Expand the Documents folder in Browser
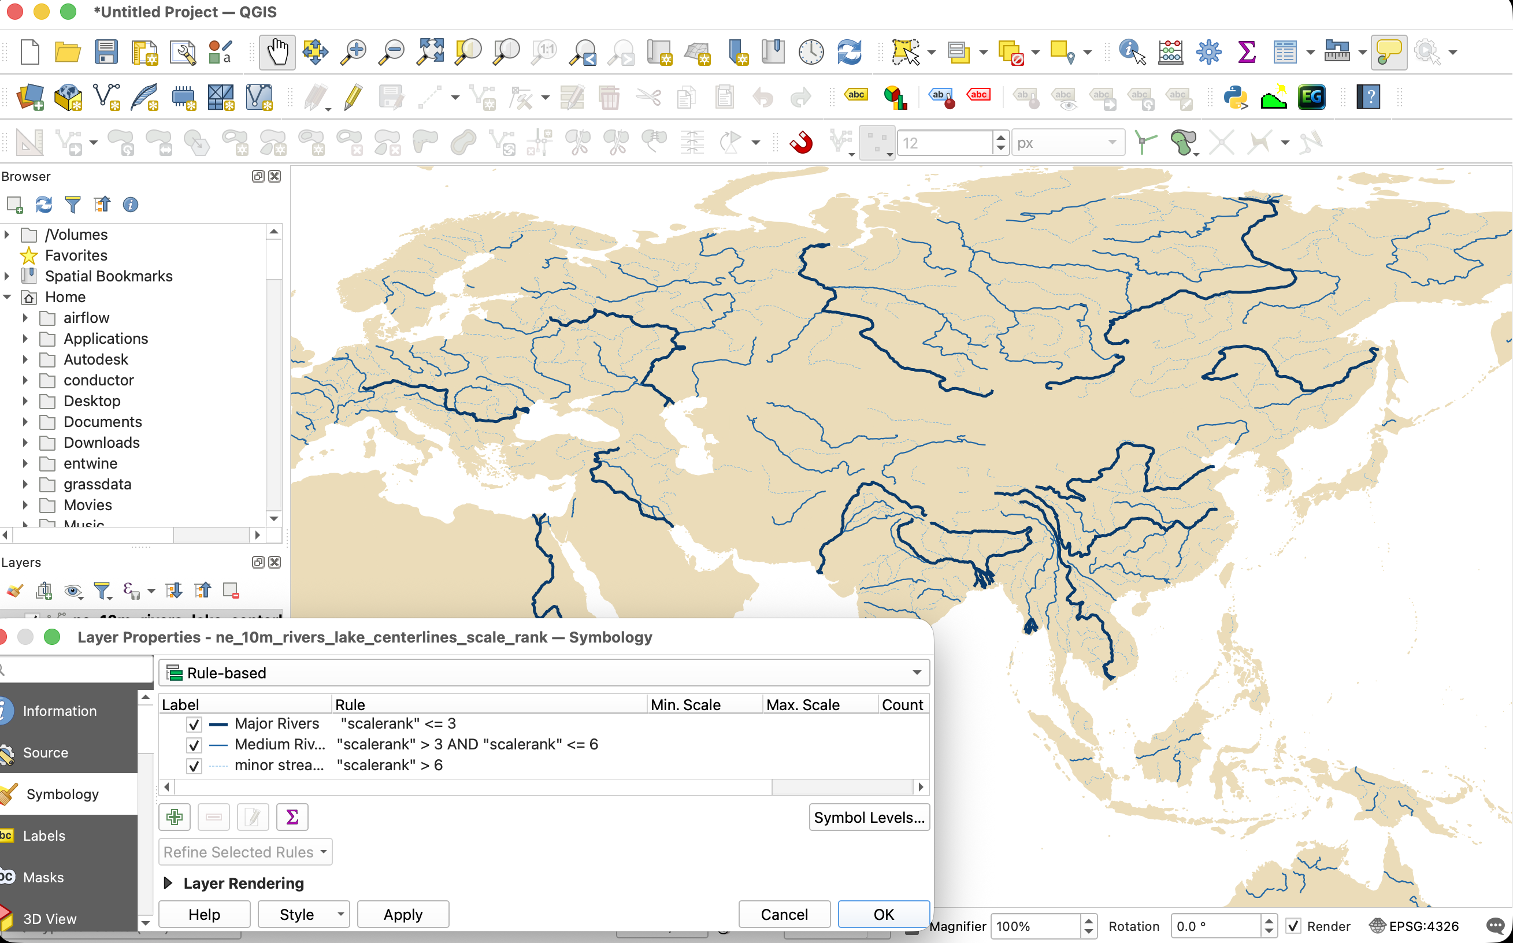The height and width of the screenshot is (943, 1513). pos(25,422)
